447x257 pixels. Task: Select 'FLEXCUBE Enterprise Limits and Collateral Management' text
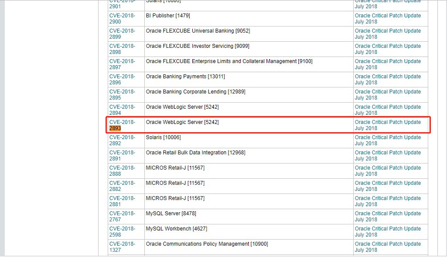230,61
